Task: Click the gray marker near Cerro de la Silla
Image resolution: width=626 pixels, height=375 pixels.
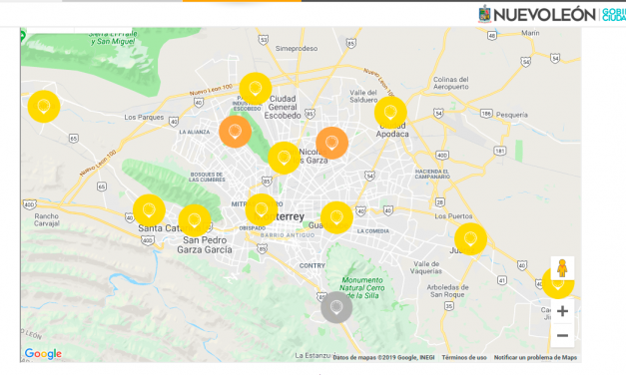Action: coord(336,307)
